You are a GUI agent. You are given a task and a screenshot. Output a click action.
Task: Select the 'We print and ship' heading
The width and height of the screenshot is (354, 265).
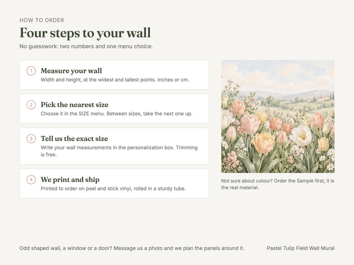pos(70,180)
